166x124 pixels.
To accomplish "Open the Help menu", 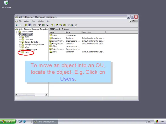I will point(48,21).
